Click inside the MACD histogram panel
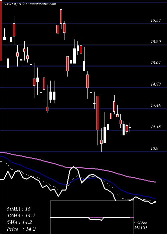 point(92,217)
